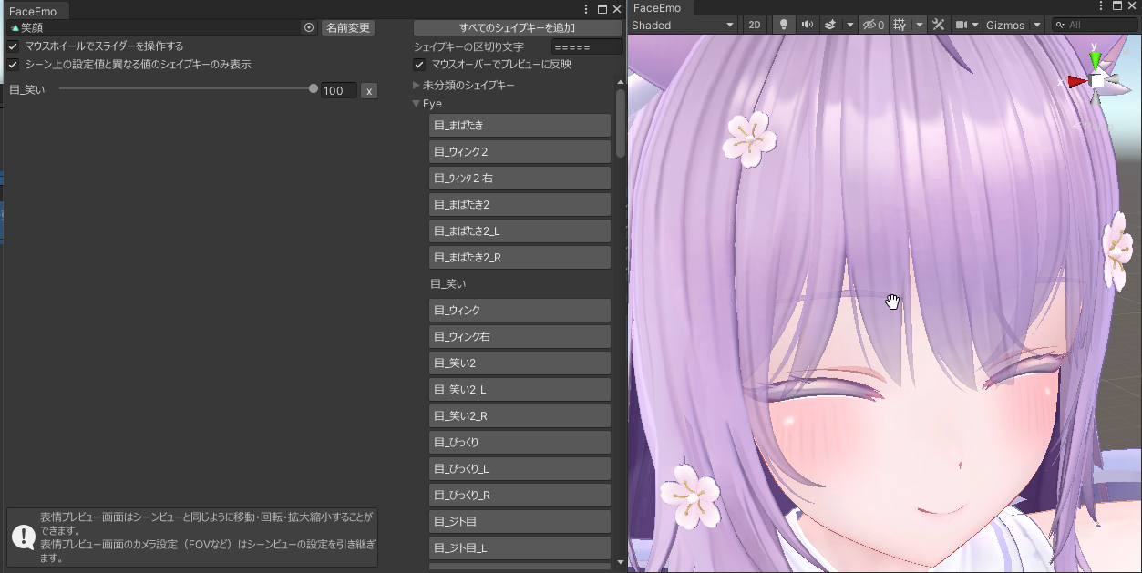Toggle the grid visibility icon
The height and width of the screenshot is (573, 1142).
pos(900,26)
